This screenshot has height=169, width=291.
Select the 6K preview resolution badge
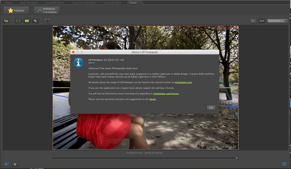tap(229, 28)
